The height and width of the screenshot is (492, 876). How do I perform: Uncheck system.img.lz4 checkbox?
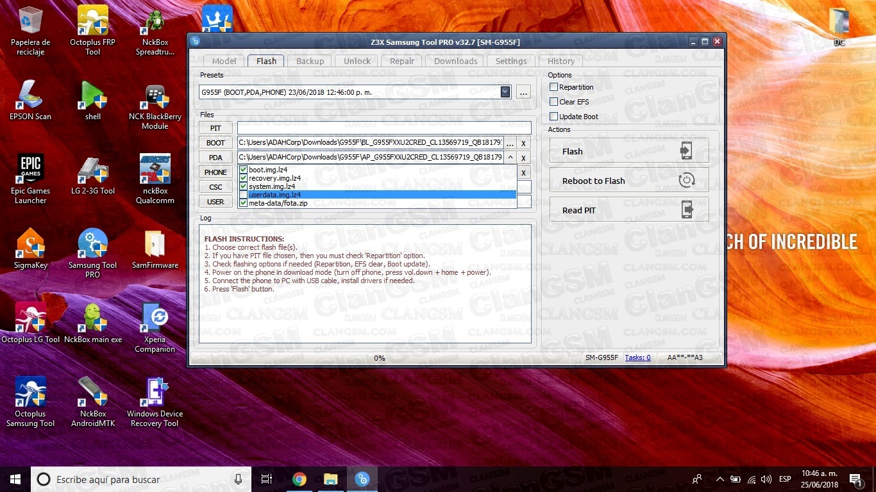[243, 186]
